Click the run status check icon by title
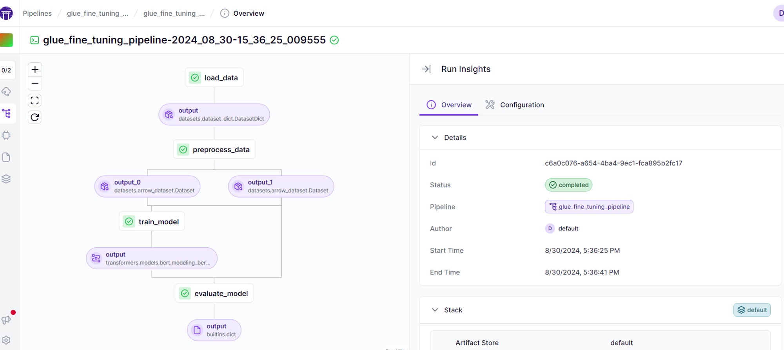 click(x=334, y=40)
